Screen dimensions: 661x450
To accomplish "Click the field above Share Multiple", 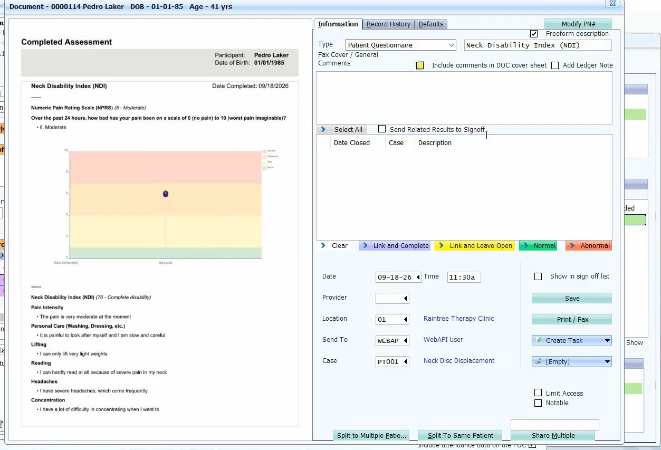I will pos(554,425).
